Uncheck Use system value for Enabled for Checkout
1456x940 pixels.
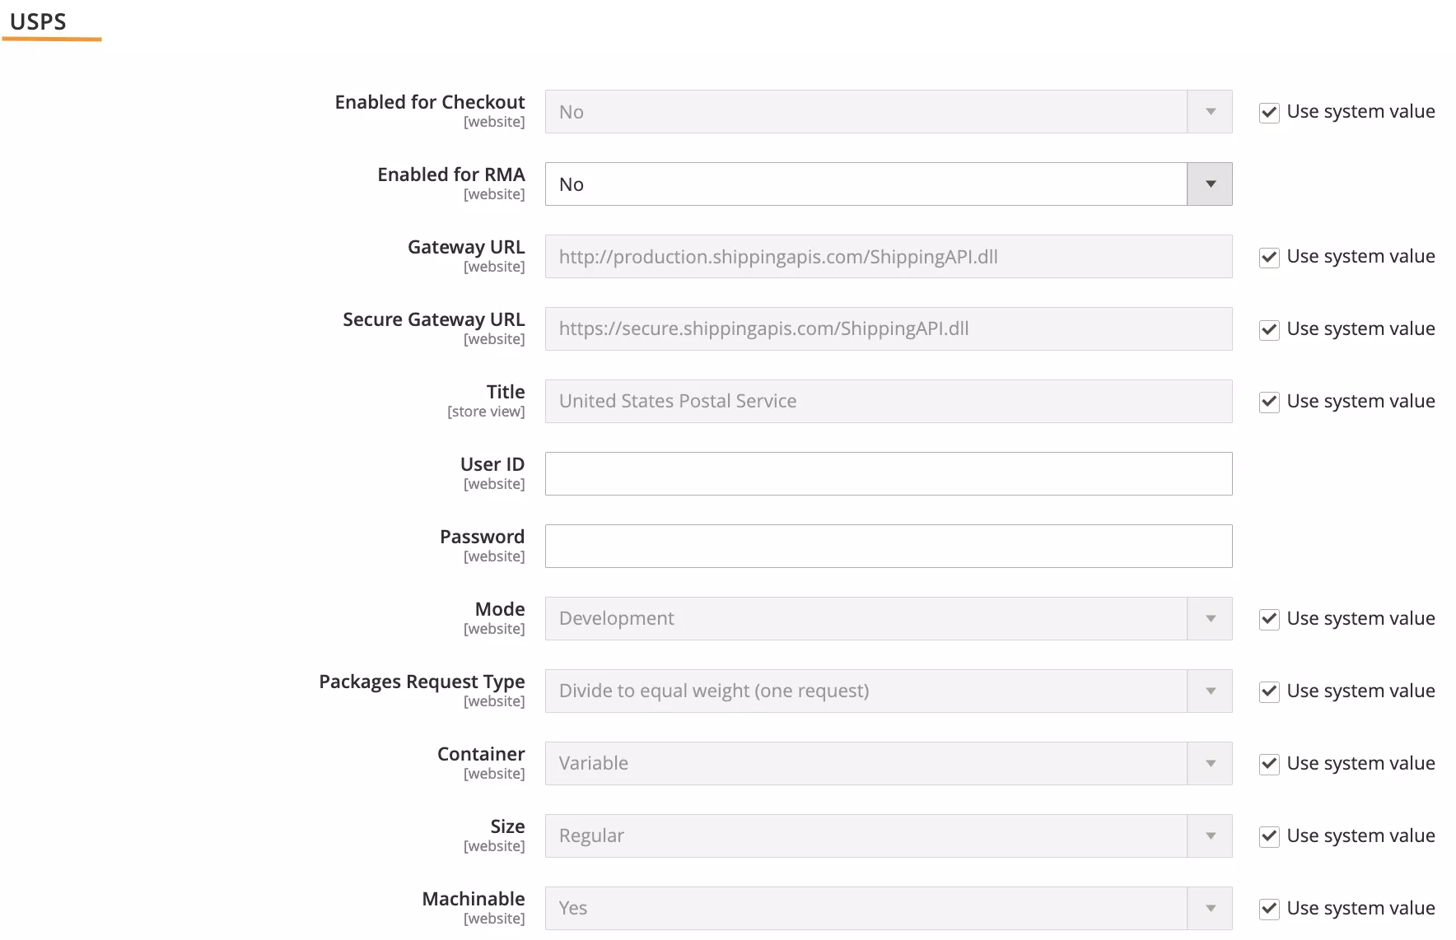(1269, 113)
